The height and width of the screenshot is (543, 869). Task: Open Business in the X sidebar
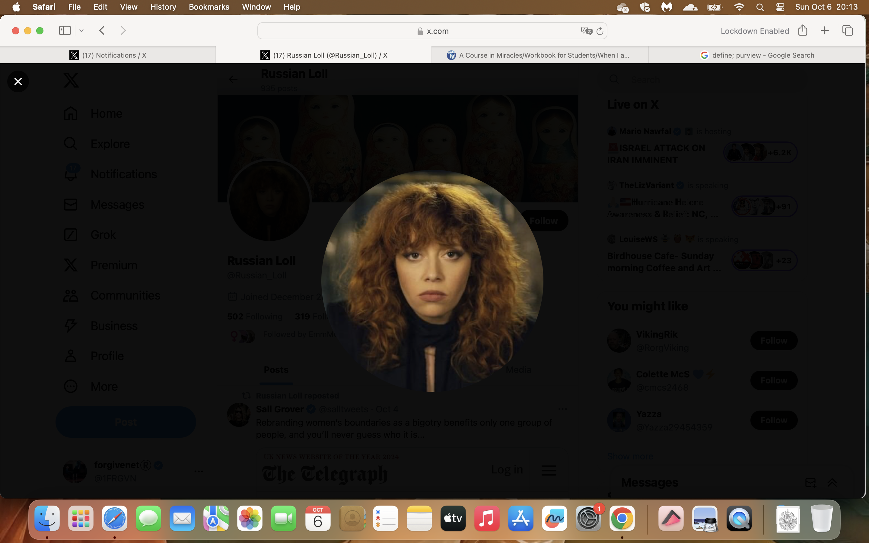[x=100, y=326]
